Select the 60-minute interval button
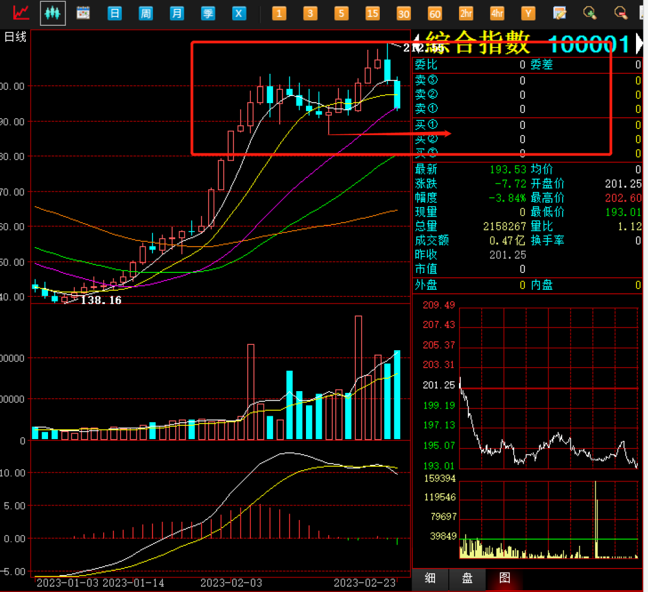This screenshot has width=648, height=592. 434,13
